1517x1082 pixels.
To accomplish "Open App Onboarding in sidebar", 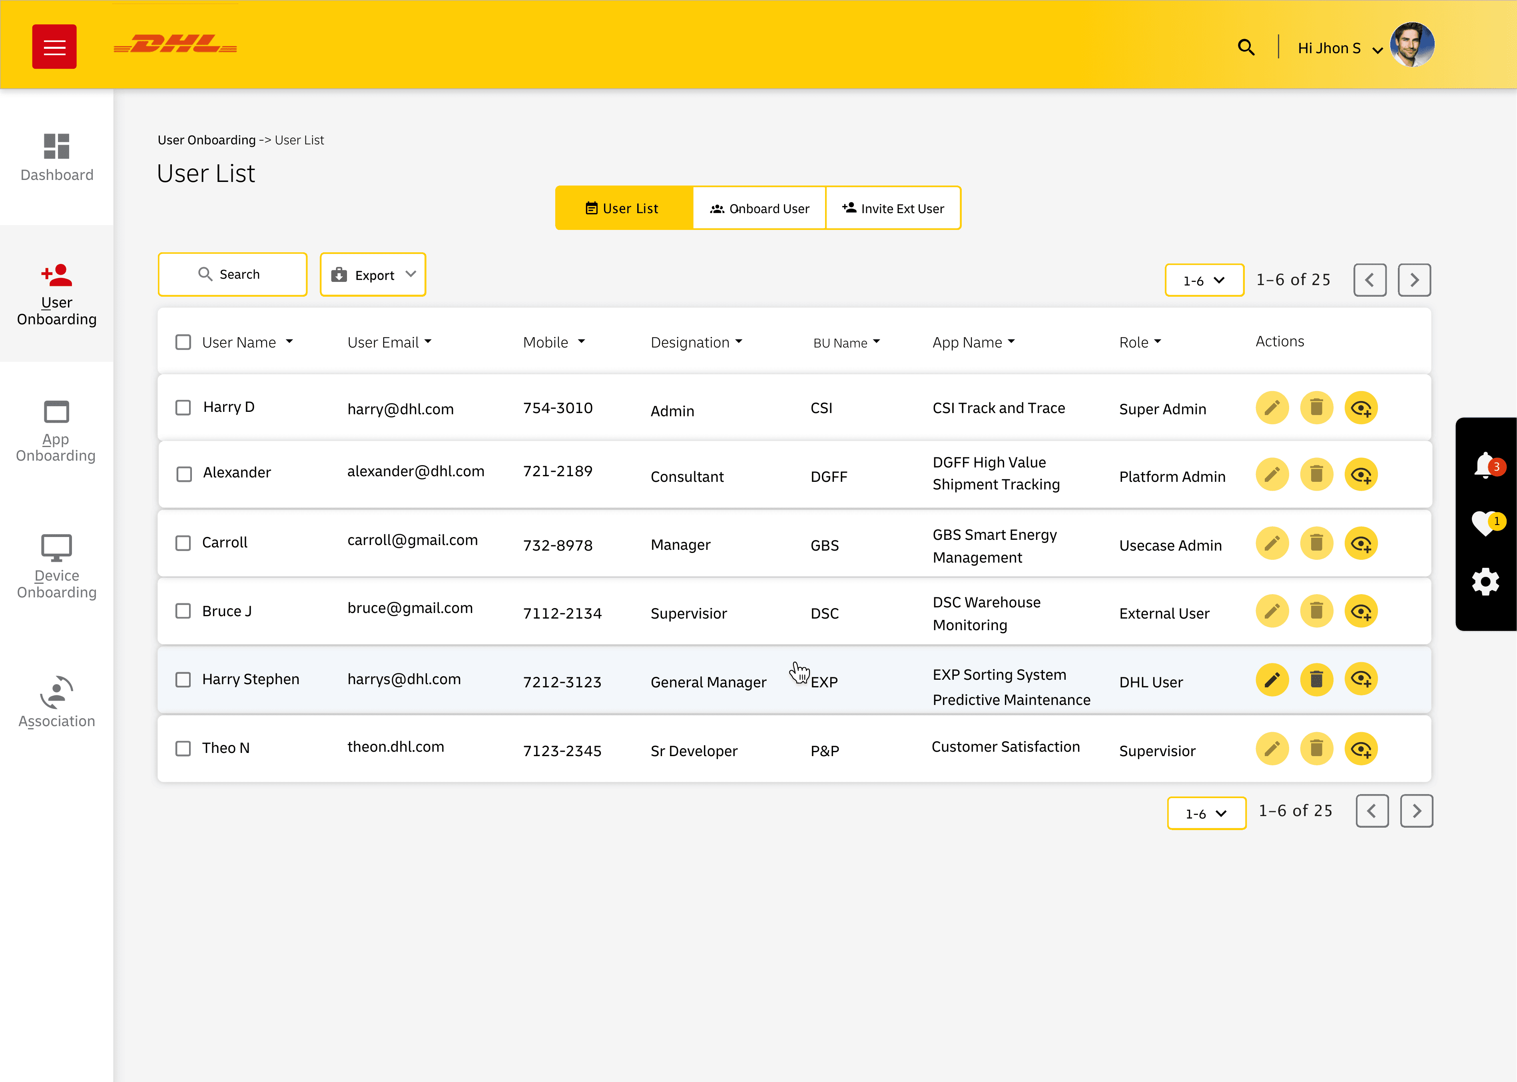I will coord(57,431).
